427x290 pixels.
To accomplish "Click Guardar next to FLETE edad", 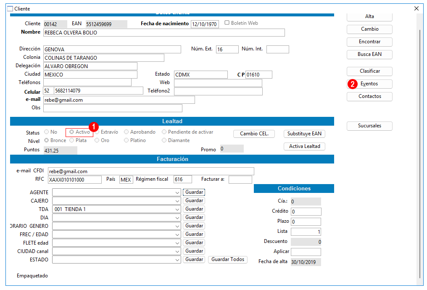I will pyautogui.click(x=194, y=243).
